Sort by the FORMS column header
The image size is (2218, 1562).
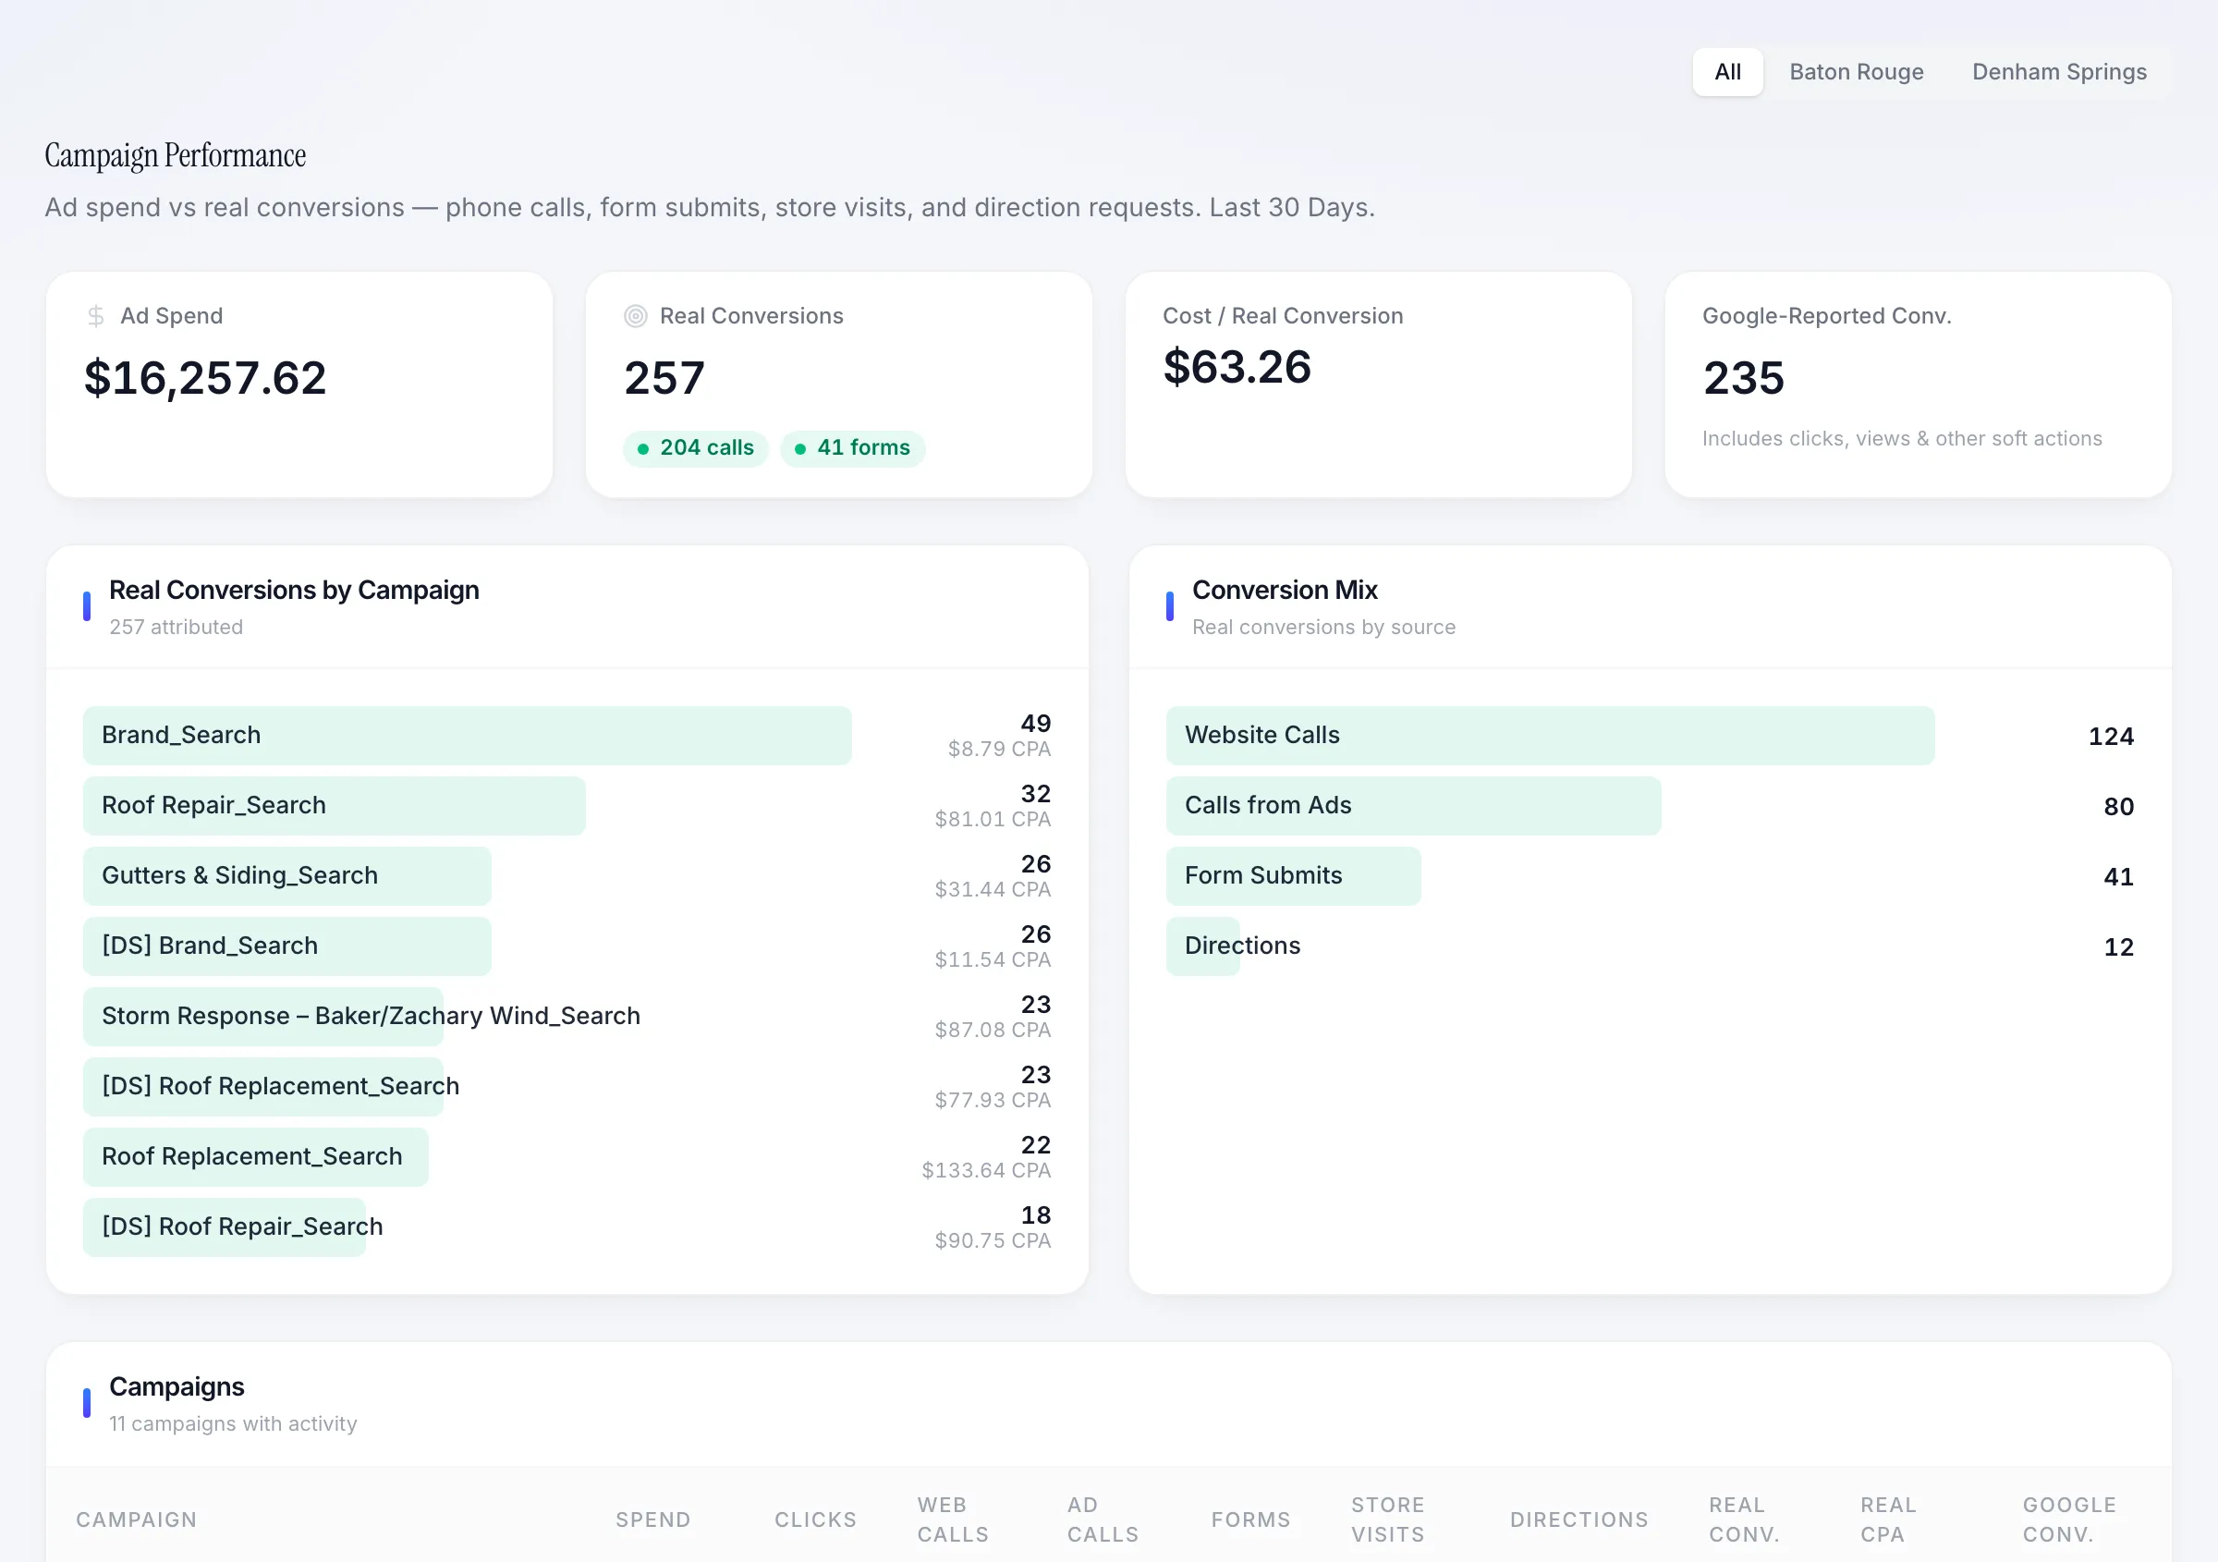click(1251, 1520)
